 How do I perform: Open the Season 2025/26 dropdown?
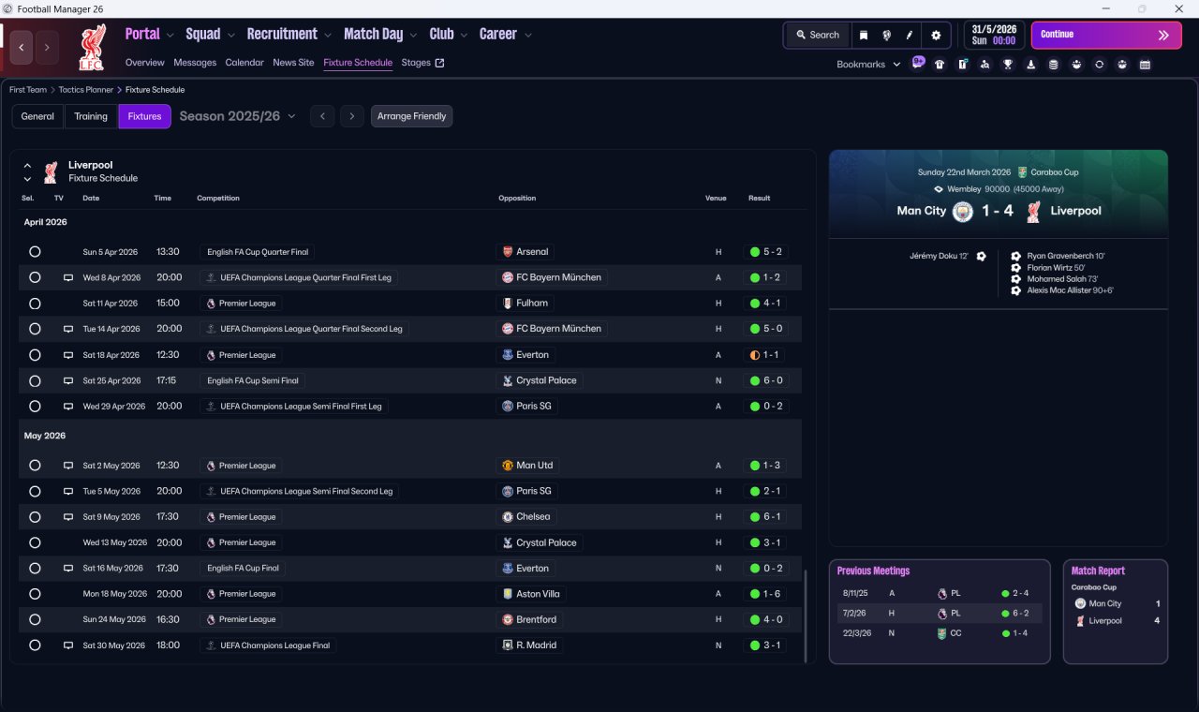coord(237,116)
